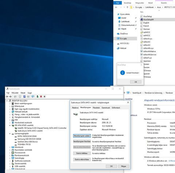The image size is (175, 173).
Task: Click the Név column header in Explorer
Action: click(x=142, y=12)
